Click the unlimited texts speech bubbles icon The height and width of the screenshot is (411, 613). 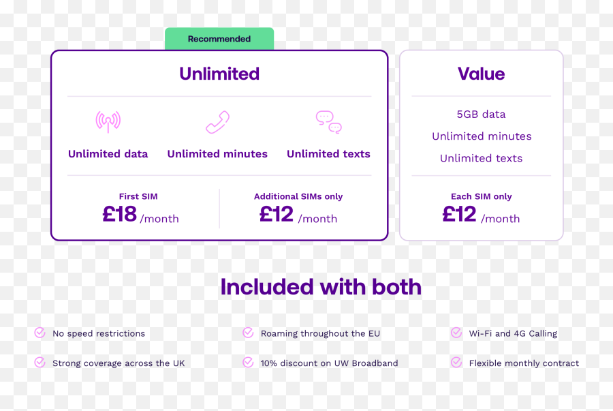click(x=329, y=122)
